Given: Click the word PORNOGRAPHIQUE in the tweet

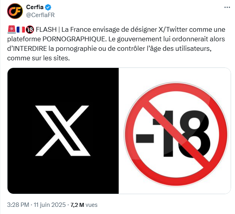Looking at the screenshot, I should (75, 39).
